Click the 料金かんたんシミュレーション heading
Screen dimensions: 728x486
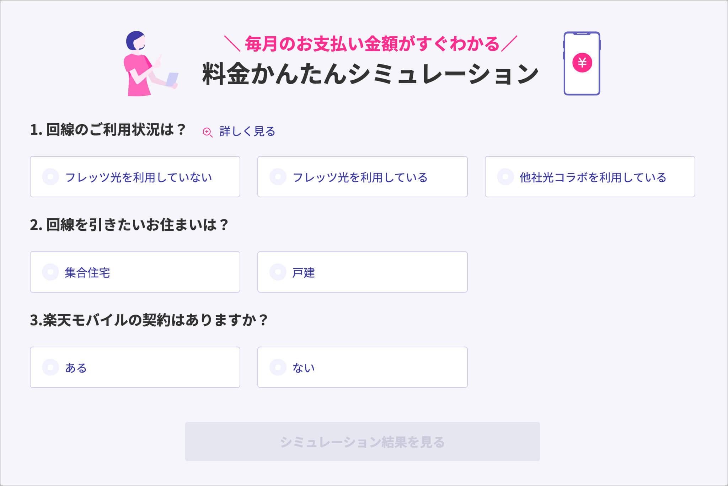coord(370,74)
